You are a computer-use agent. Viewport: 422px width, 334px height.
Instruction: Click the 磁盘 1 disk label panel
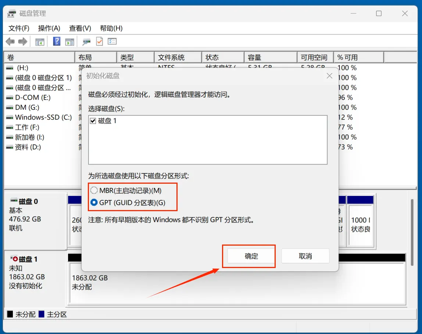[x=35, y=279]
